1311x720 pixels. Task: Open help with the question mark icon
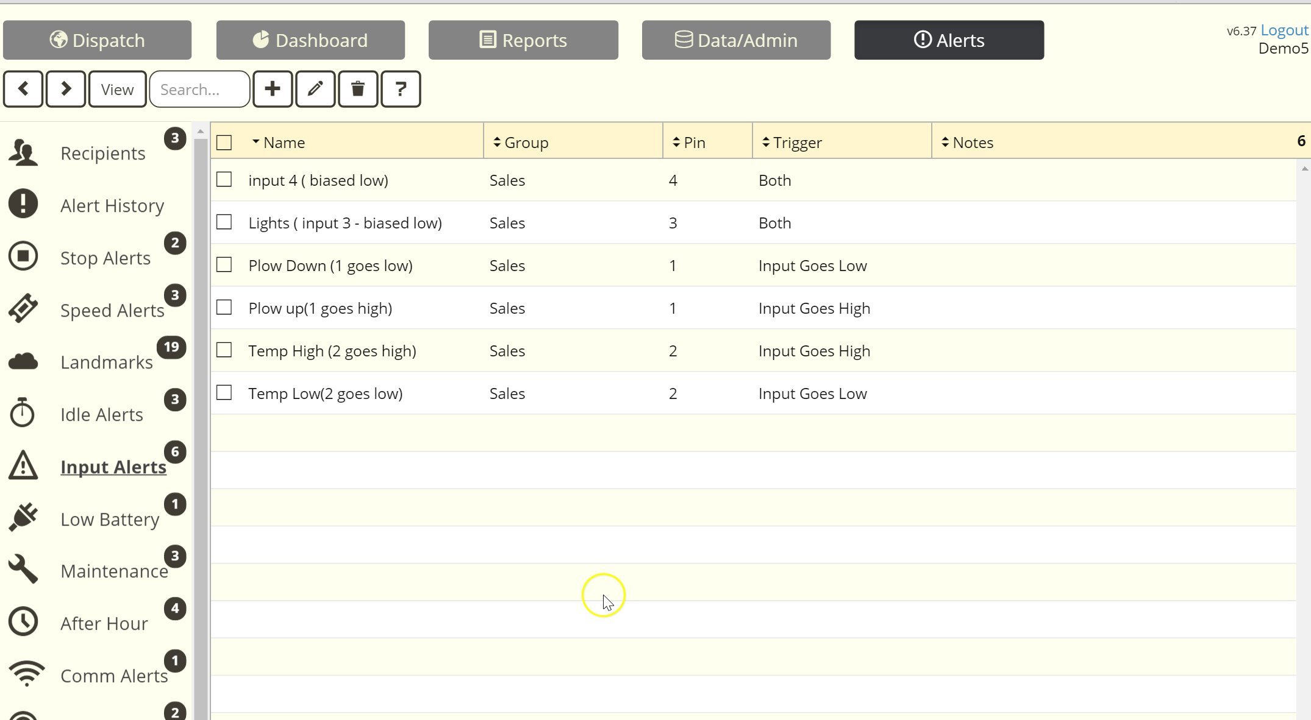(401, 89)
